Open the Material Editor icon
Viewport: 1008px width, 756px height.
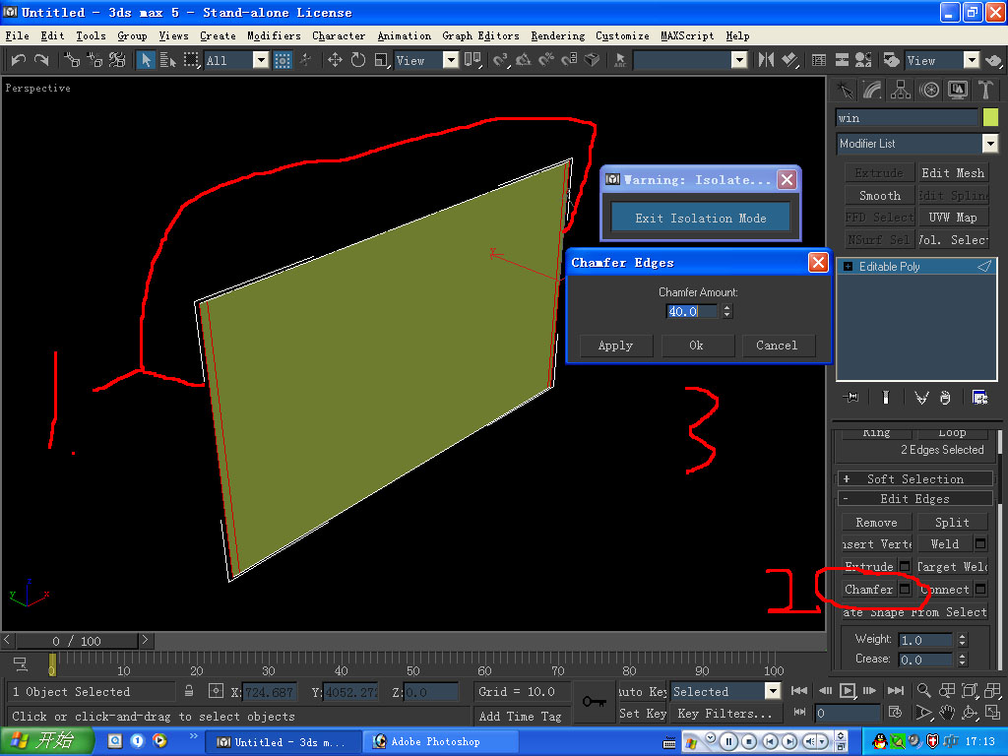[863, 60]
